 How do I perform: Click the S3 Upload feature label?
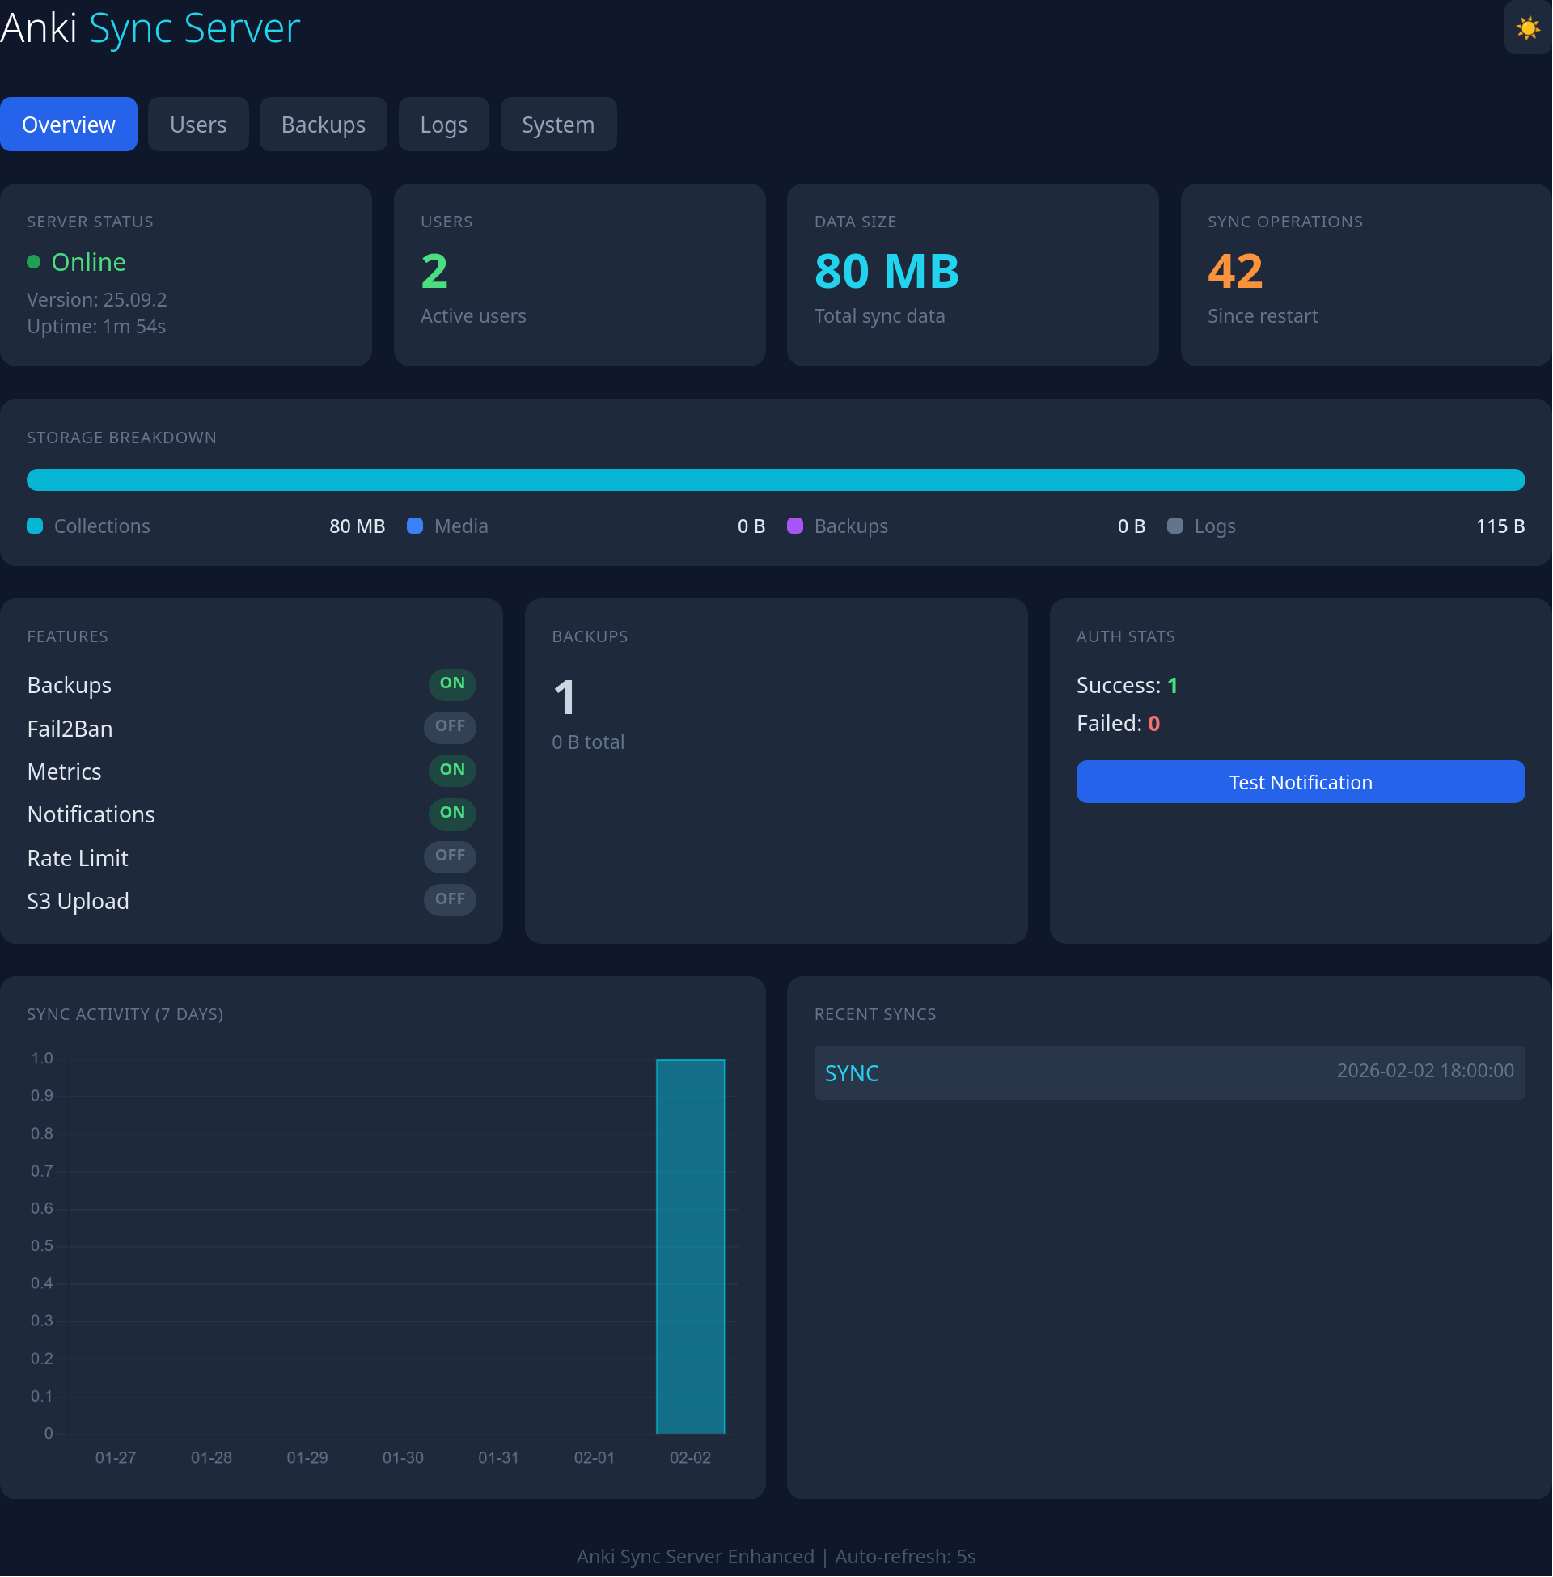(78, 901)
